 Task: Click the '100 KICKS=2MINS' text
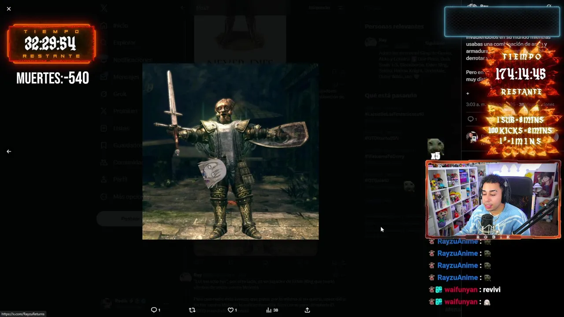point(520,131)
